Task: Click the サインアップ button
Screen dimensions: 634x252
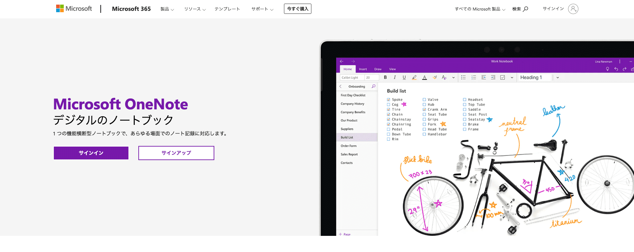Action: (x=176, y=153)
